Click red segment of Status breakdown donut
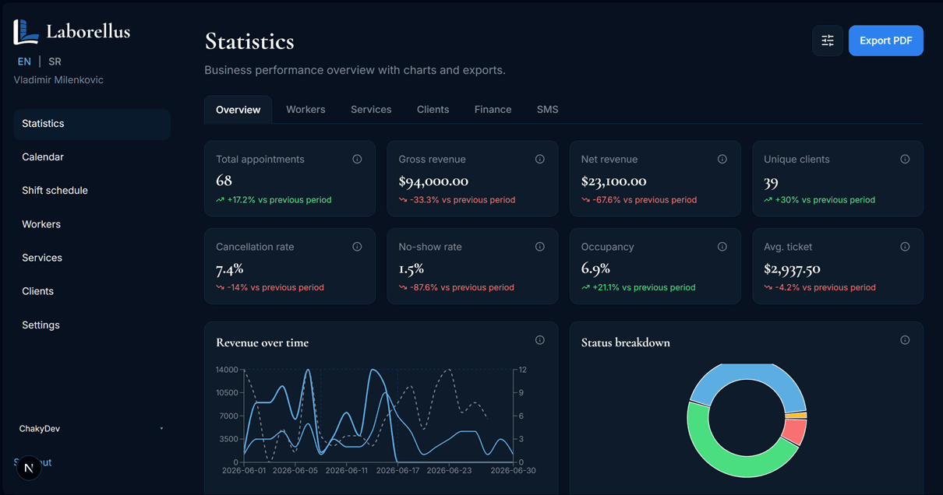Image resolution: width=943 pixels, height=495 pixels. click(795, 431)
